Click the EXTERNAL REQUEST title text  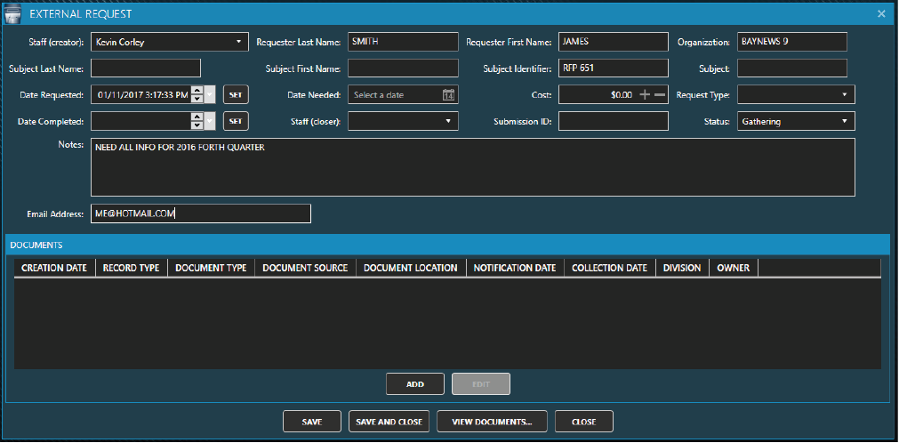81,13
